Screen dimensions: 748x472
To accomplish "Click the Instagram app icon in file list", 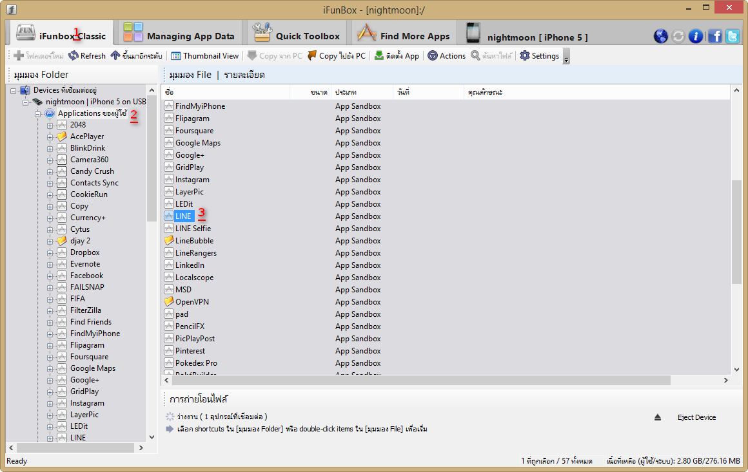I will [169, 180].
